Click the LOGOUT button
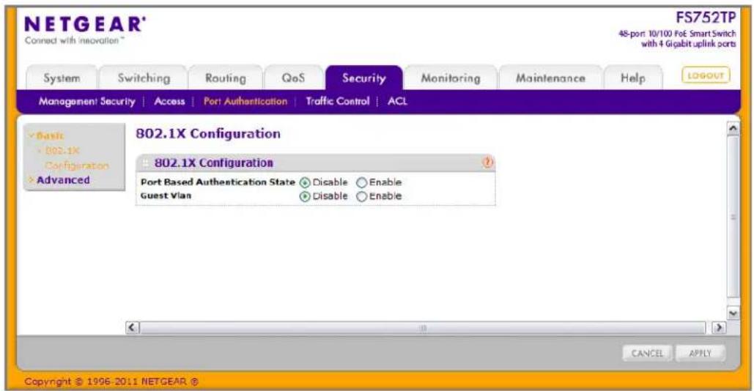Screen dimensions: 754x391 [x=706, y=75]
